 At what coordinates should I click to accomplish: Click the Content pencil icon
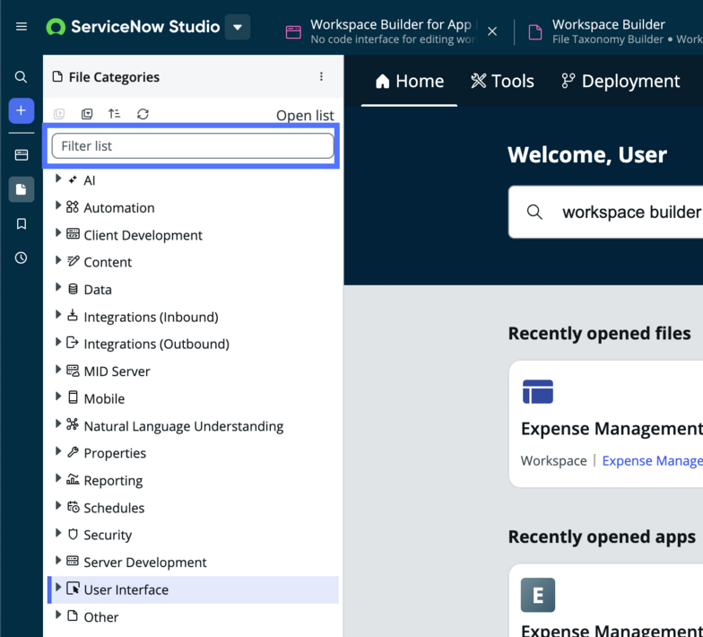[x=73, y=260]
